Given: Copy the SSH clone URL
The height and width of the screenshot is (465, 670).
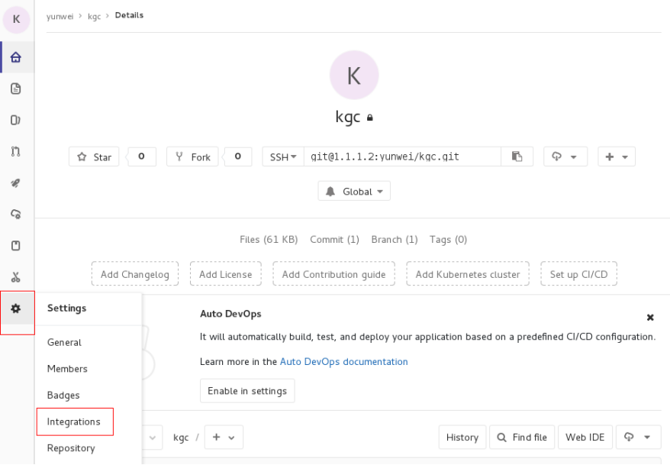Looking at the screenshot, I should point(517,157).
